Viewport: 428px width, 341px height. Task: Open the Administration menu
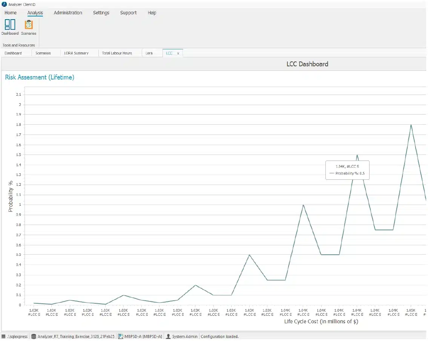coord(68,13)
